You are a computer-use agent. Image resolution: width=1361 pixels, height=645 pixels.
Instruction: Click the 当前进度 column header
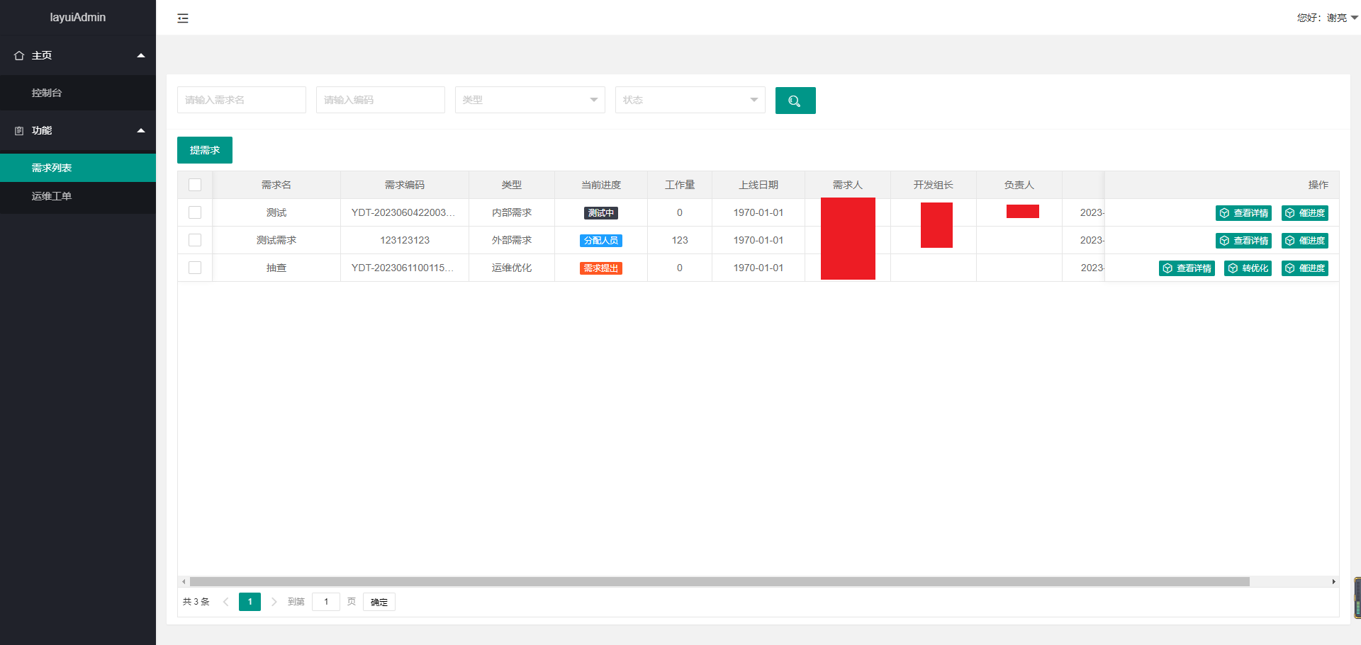pos(601,185)
